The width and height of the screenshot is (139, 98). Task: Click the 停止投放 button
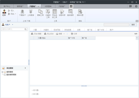pos(49,34)
